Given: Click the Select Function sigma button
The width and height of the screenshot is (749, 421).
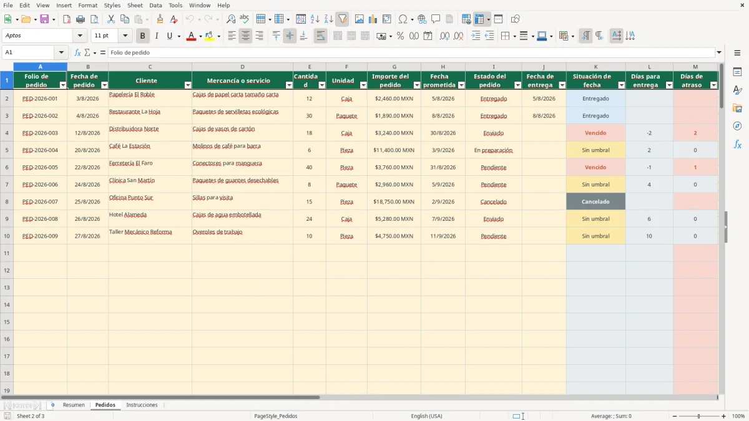Looking at the screenshot, I should point(87,53).
